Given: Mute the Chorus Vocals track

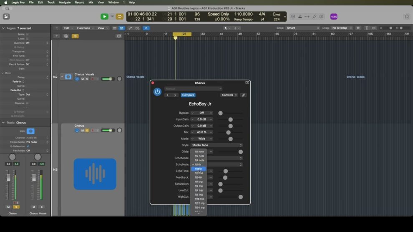Looking at the screenshot, I should click(x=82, y=79).
